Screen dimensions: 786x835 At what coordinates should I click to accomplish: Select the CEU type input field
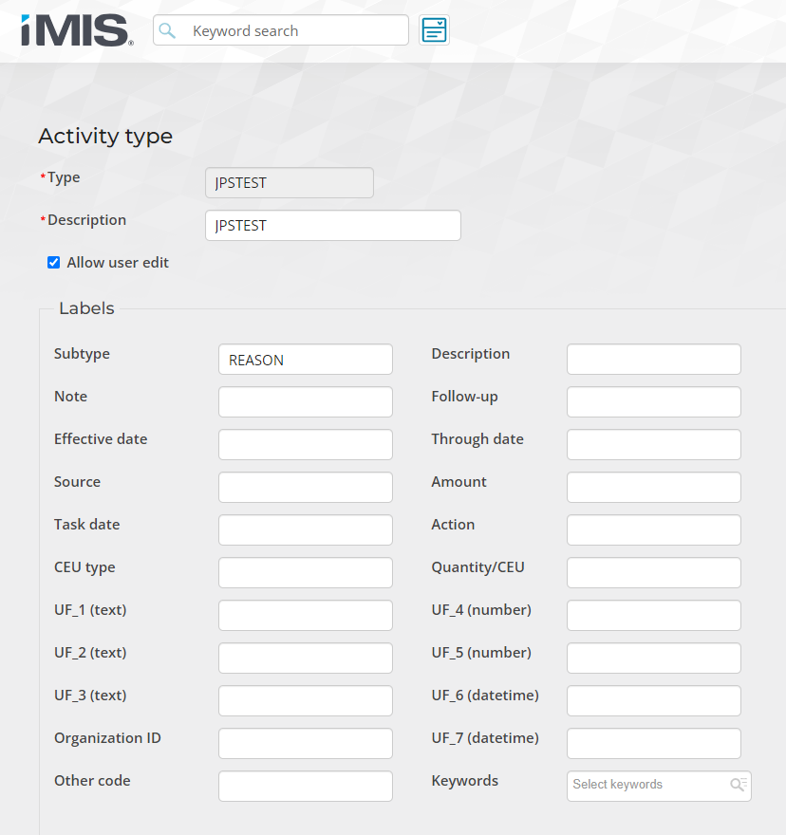point(305,573)
